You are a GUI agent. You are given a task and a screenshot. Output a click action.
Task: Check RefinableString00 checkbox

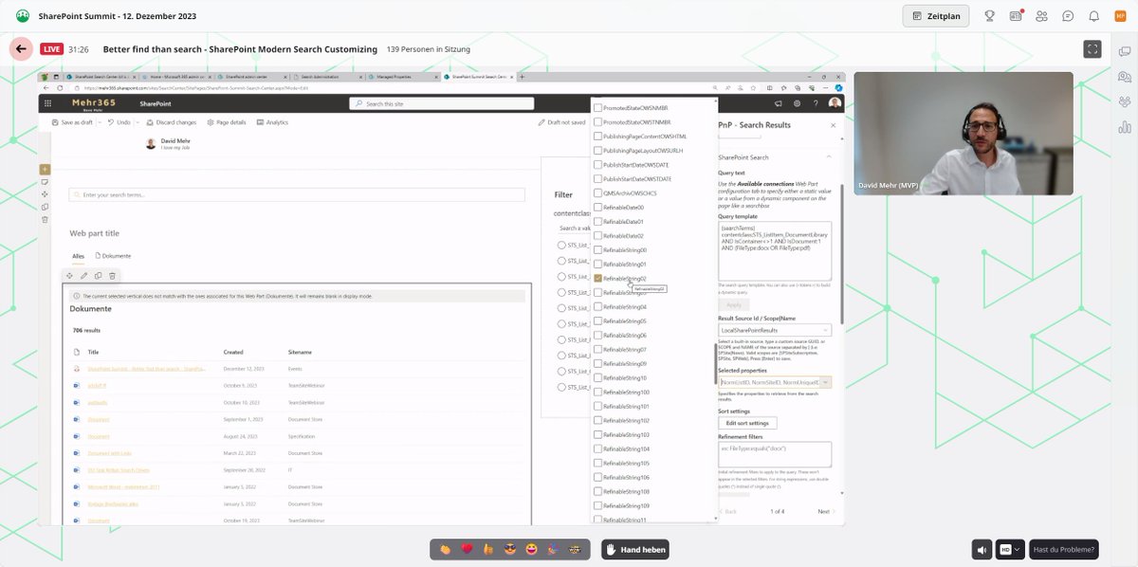598,250
